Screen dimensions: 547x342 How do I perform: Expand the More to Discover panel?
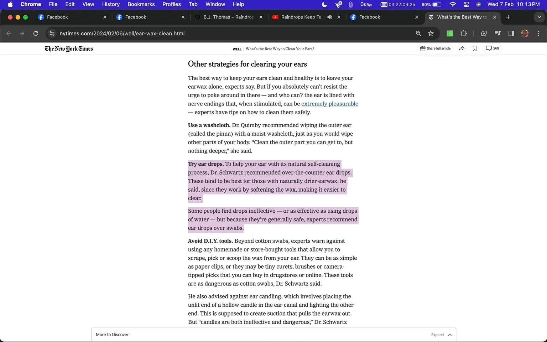pos(441,335)
